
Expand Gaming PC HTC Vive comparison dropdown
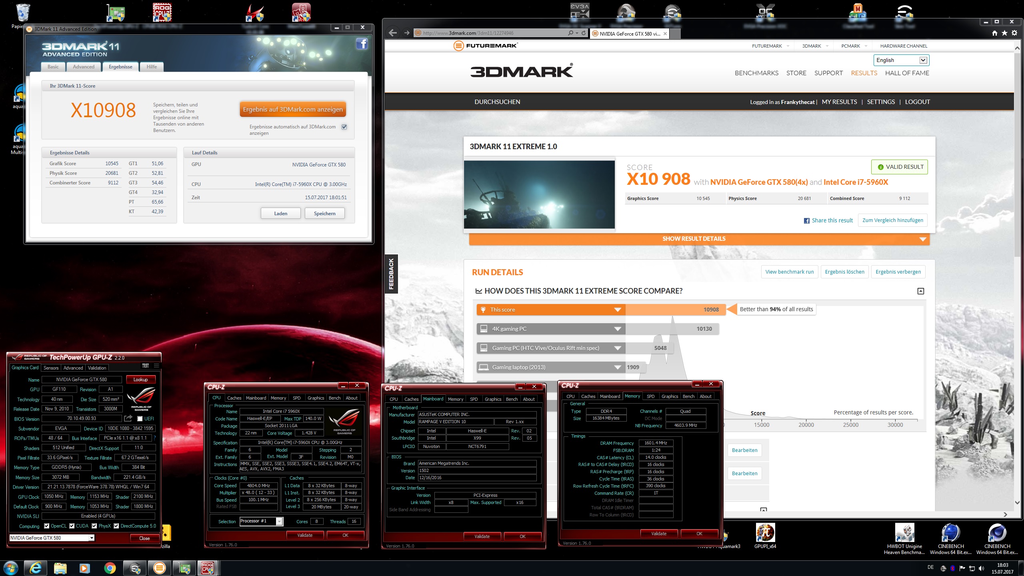pos(618,348)
